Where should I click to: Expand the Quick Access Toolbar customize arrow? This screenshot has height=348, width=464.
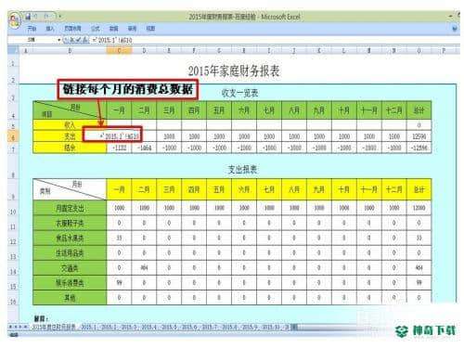pyautogui.click(x=59, y=16)
